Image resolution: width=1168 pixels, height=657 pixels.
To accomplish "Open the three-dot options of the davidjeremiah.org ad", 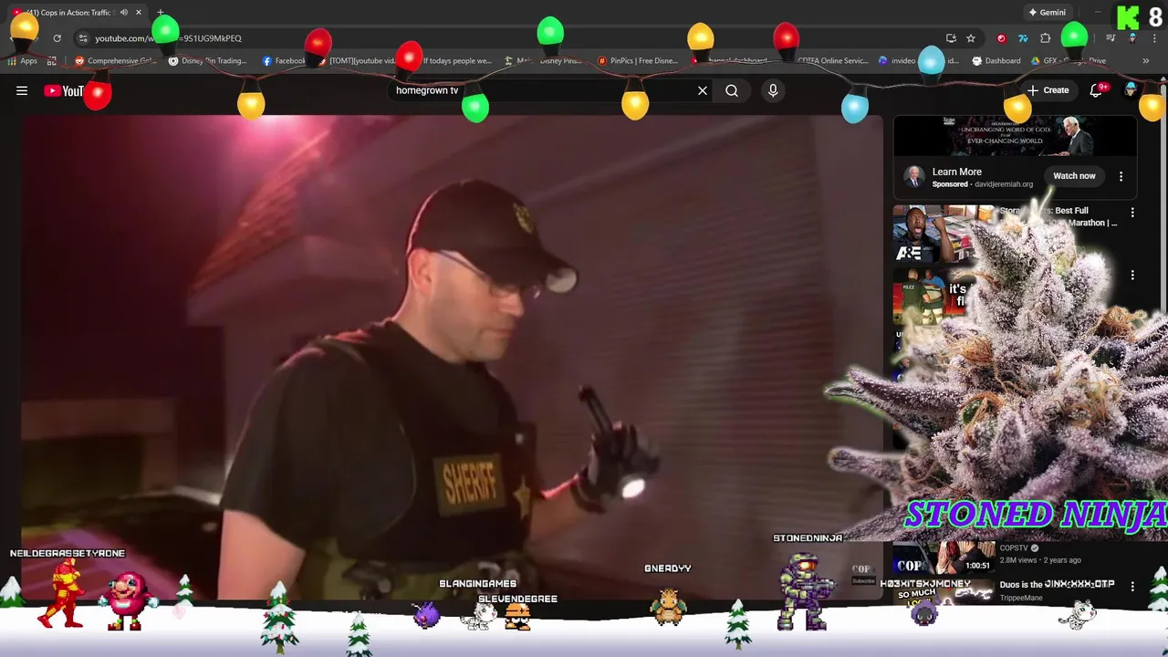I will point(1121,176).
